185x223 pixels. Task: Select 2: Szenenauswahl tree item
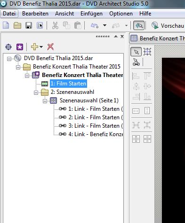[72, 92]
